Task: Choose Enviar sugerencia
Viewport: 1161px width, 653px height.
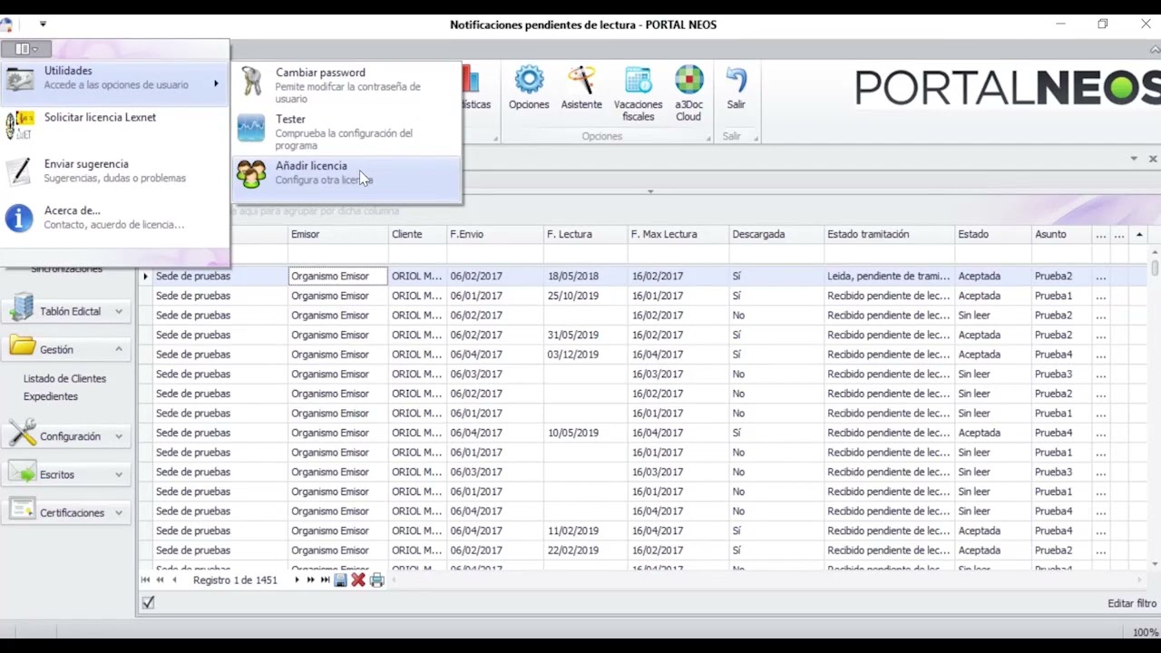Action: pyautogui.click(x=113, y=171)
